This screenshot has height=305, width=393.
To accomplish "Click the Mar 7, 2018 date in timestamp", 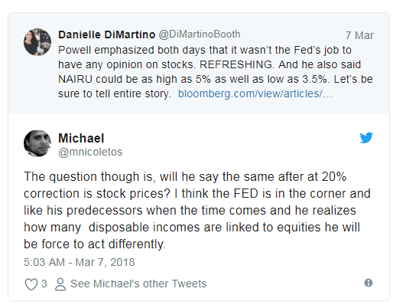I will [x=105, y=262].
